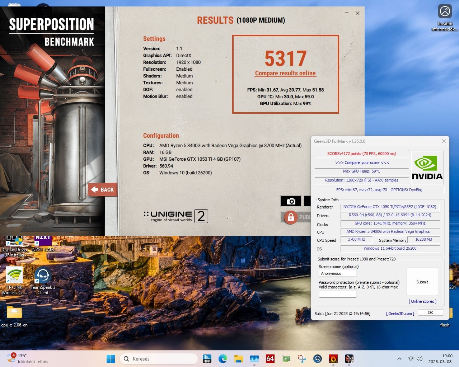Screen dimensions: 459x367
Task: Close the Superposition results window
Action: point(357,13)
